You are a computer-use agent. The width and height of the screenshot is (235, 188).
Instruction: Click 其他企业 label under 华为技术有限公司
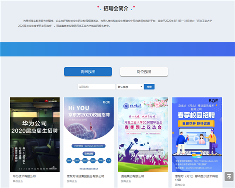pos(18,181)
